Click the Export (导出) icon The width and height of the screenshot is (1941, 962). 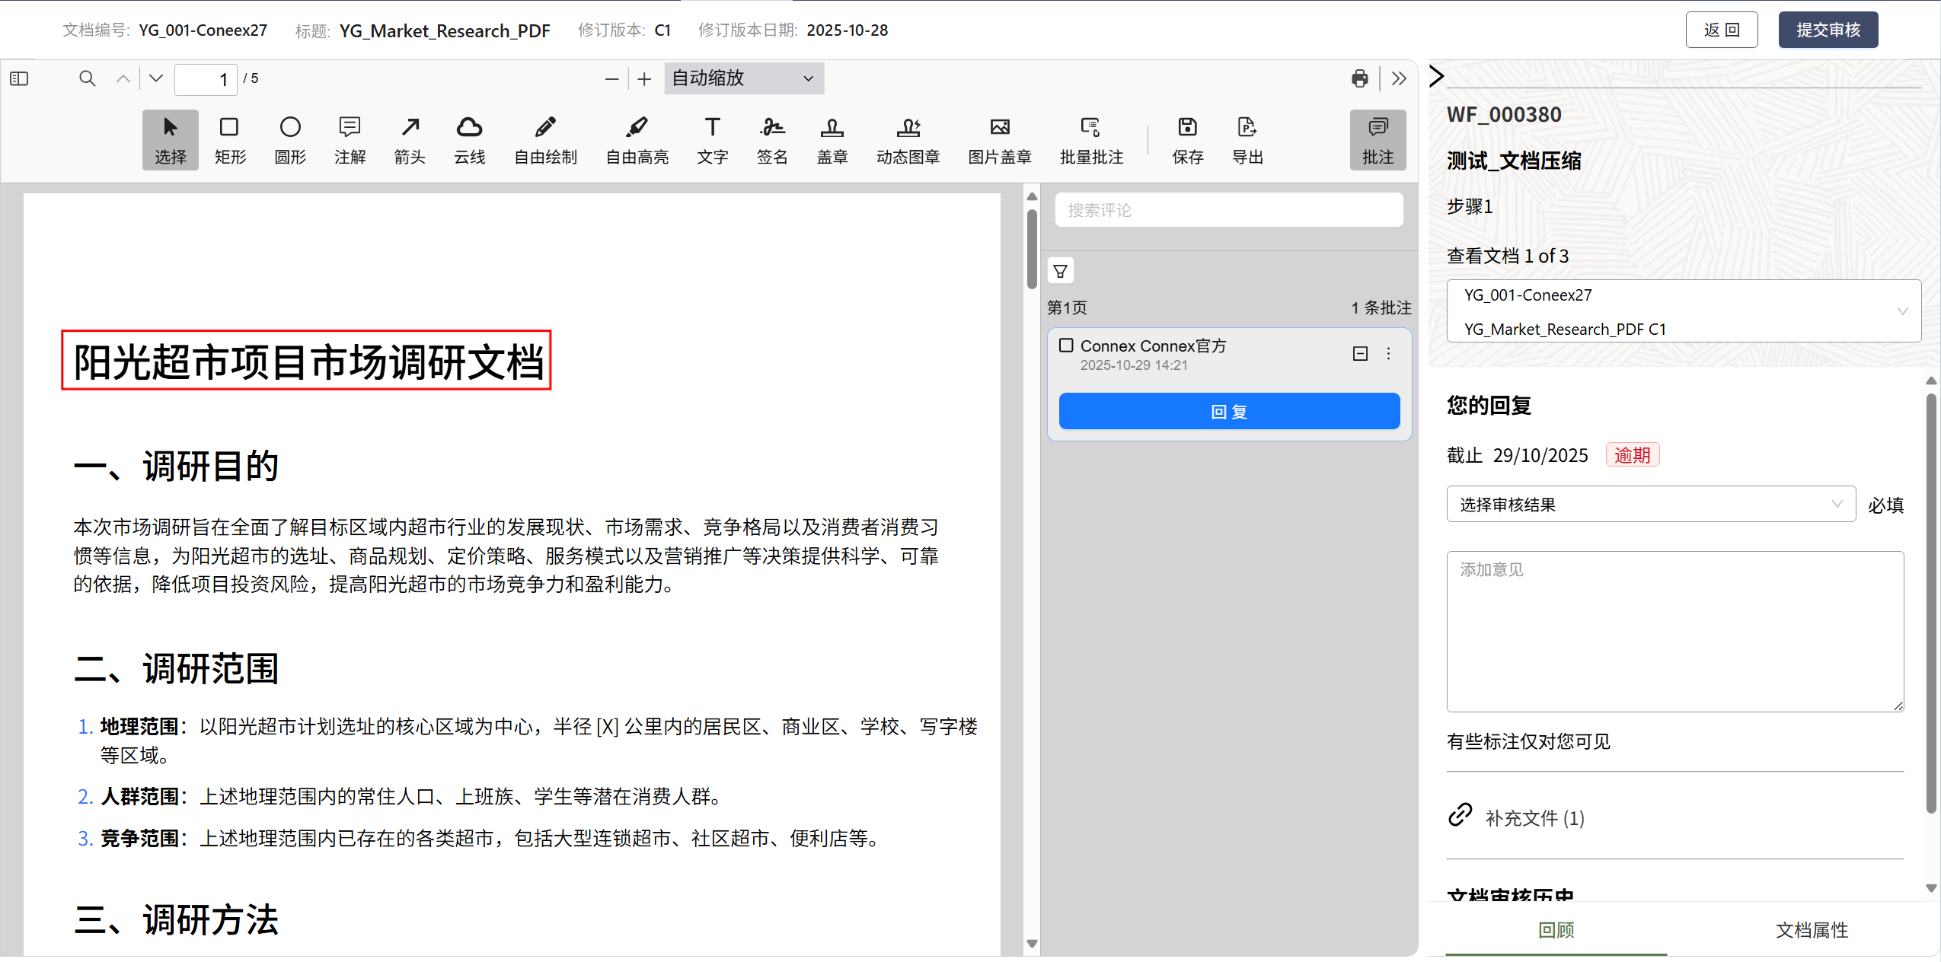point(1247,139)
